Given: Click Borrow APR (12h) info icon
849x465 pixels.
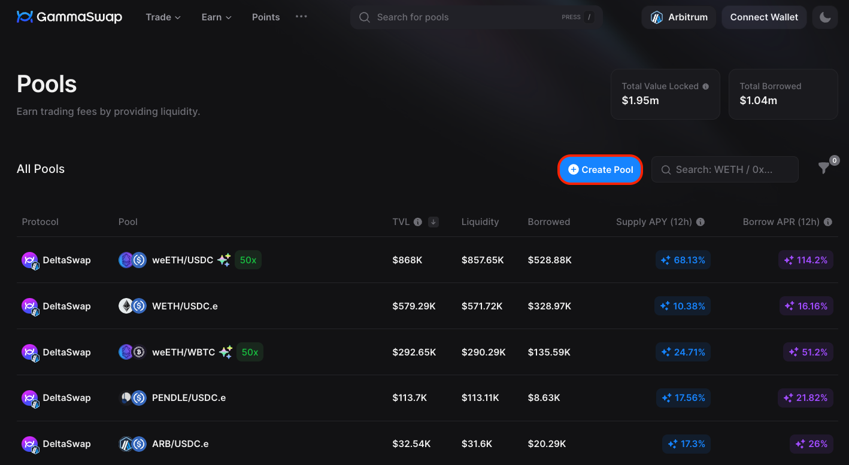Looking at the screenshot, I should click(828, 222).
